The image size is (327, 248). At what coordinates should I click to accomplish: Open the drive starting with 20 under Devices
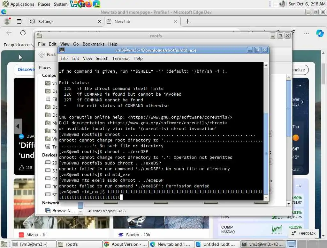(51, 163)
